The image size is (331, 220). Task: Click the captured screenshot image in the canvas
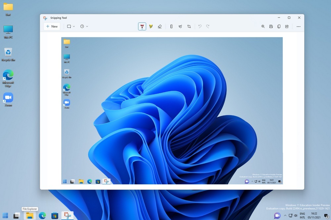pyautogui.click(x=172, y=111)
